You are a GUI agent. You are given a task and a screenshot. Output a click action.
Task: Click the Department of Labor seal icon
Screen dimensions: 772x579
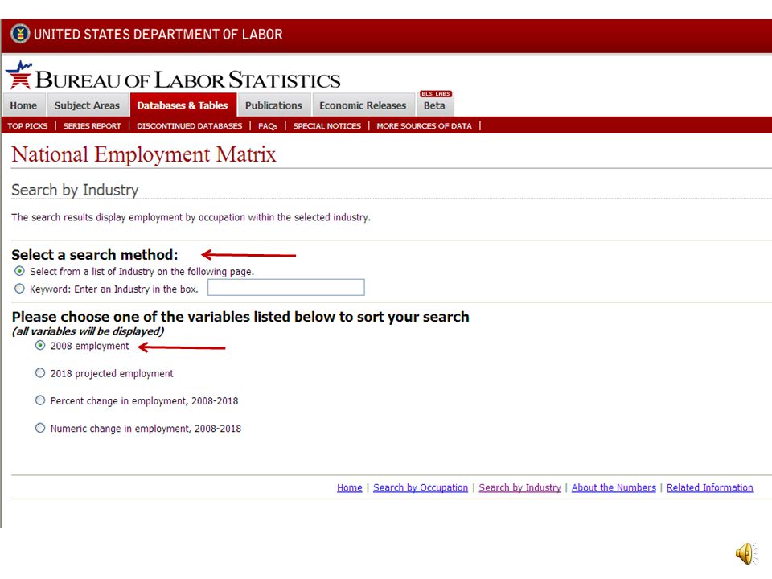point(20,34)
